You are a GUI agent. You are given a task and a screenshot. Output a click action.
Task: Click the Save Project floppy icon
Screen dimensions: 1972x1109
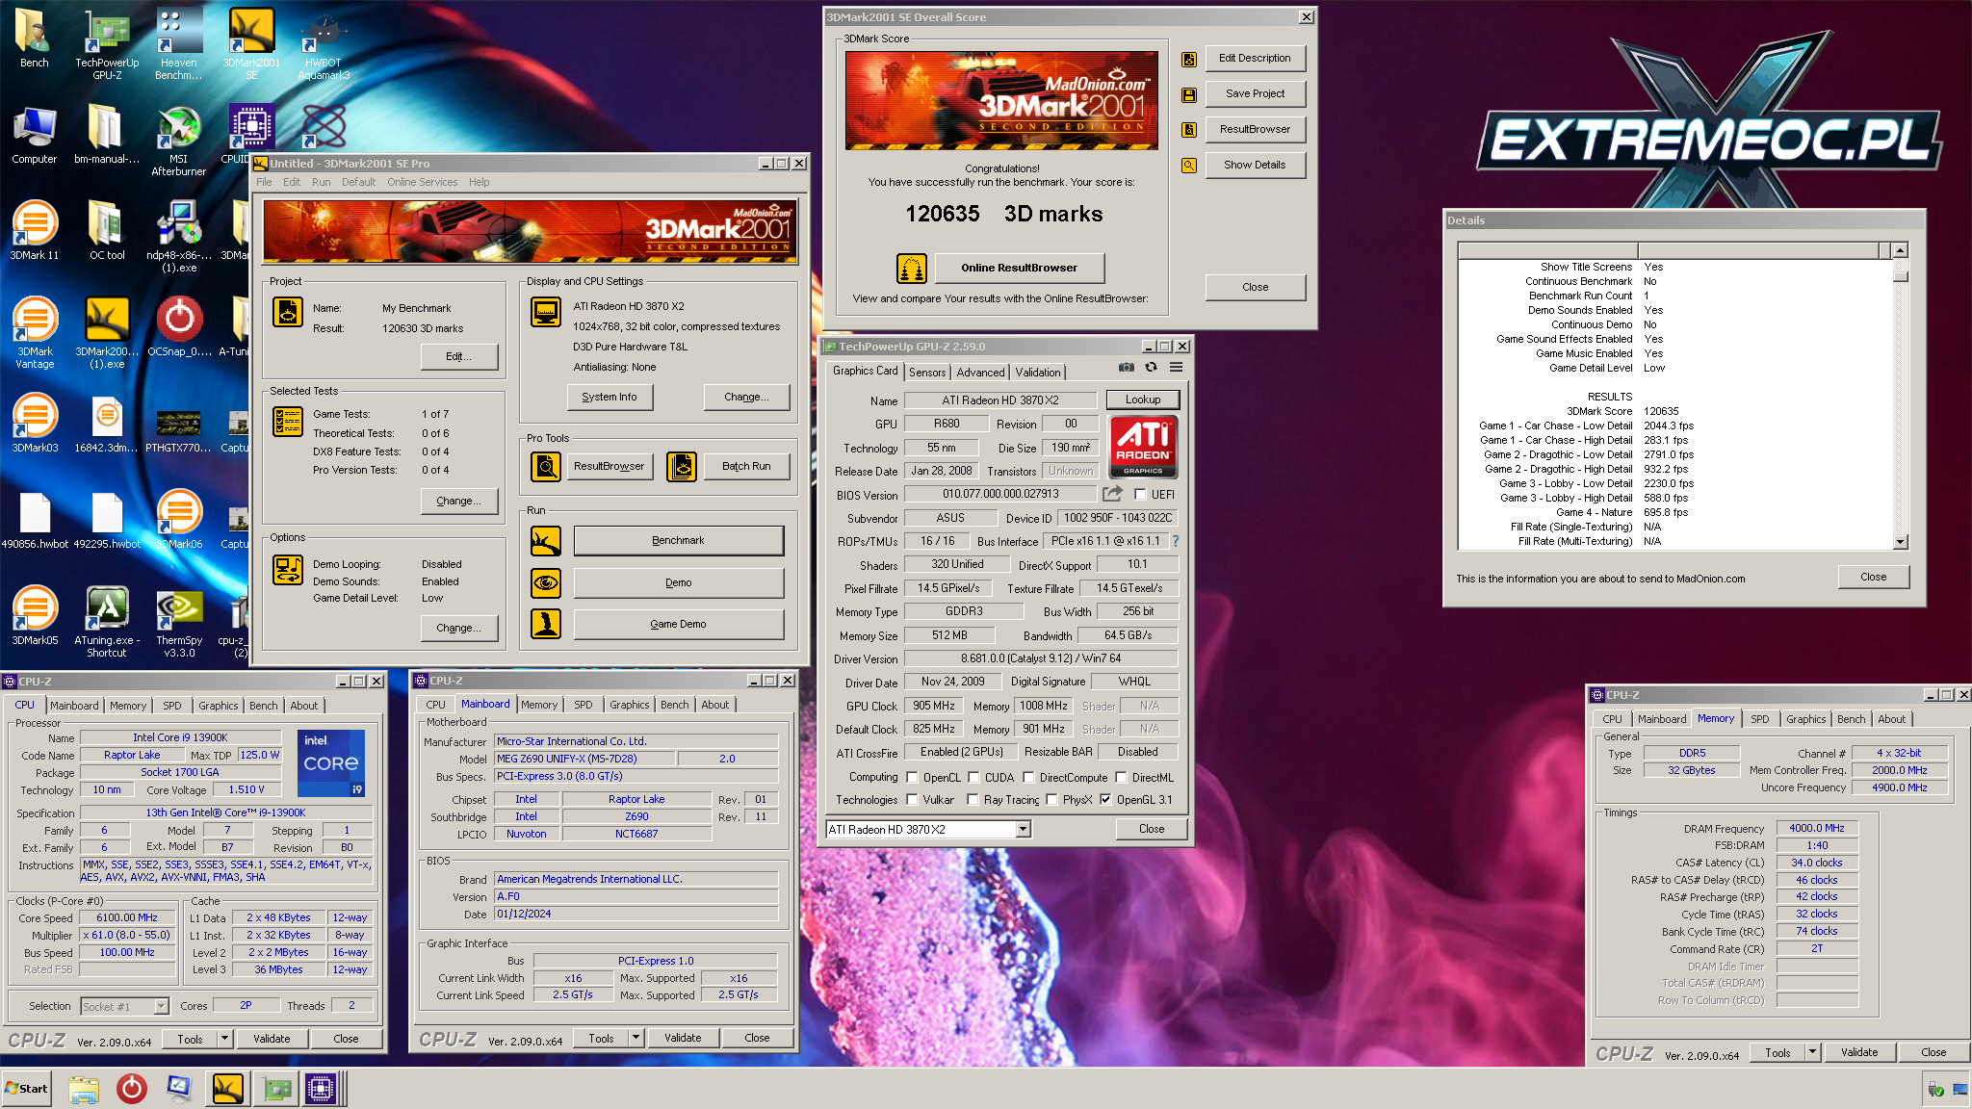1189,94
